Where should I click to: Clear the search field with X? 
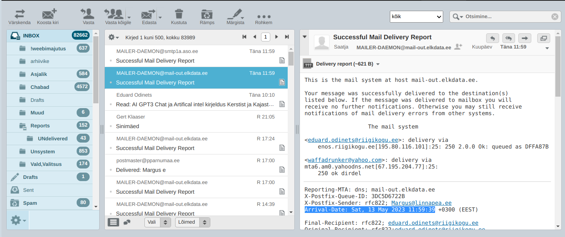coord(555,16)
